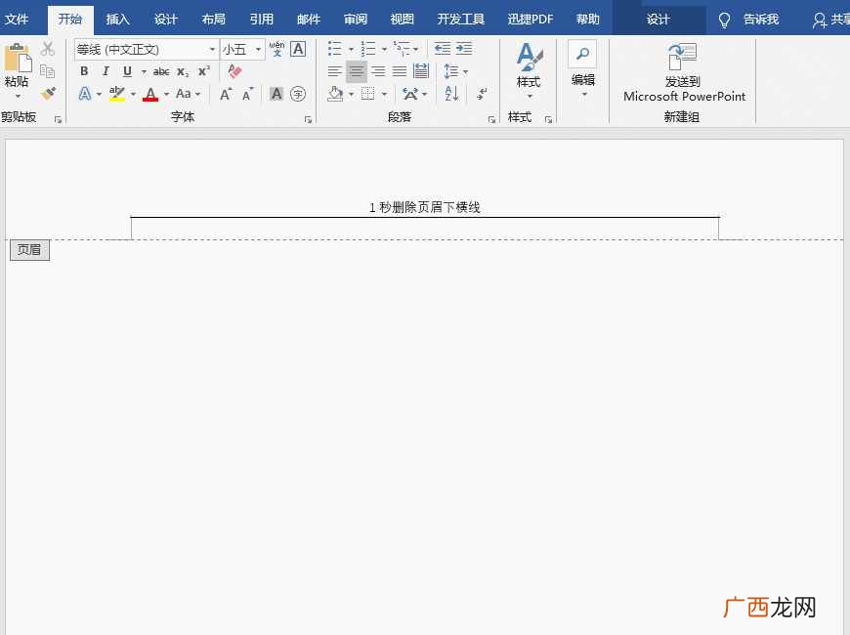Click the 共享 Share button

(831, 21)
